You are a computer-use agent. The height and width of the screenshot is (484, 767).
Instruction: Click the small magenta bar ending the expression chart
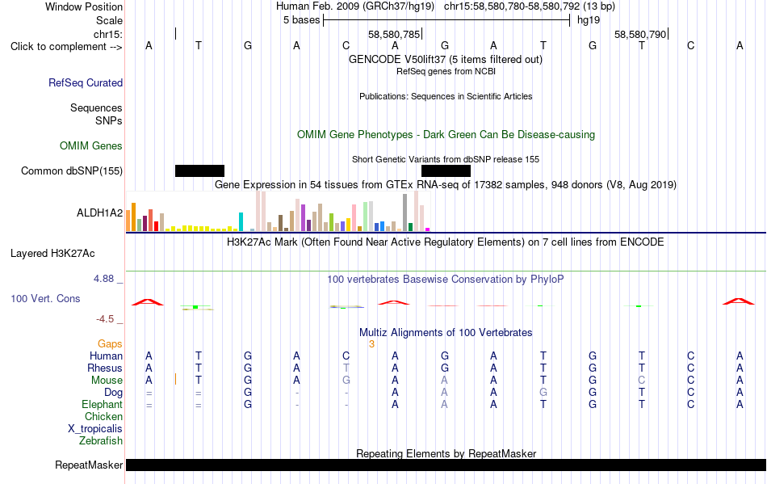(x=428, y=229)
